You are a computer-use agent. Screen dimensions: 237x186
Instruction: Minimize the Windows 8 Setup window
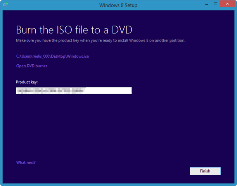click(207, 4)
